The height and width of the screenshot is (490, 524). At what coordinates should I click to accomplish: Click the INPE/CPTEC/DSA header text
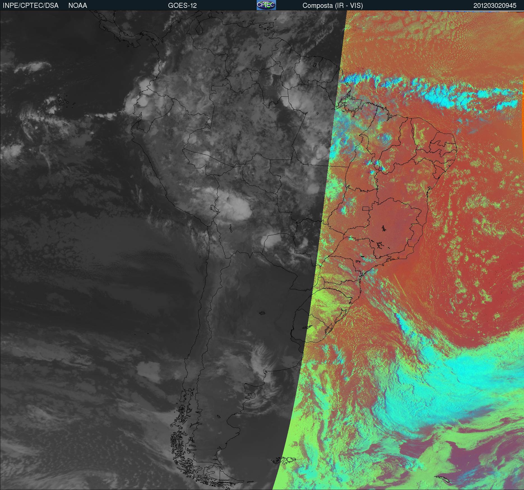click(x=31, y=6)
